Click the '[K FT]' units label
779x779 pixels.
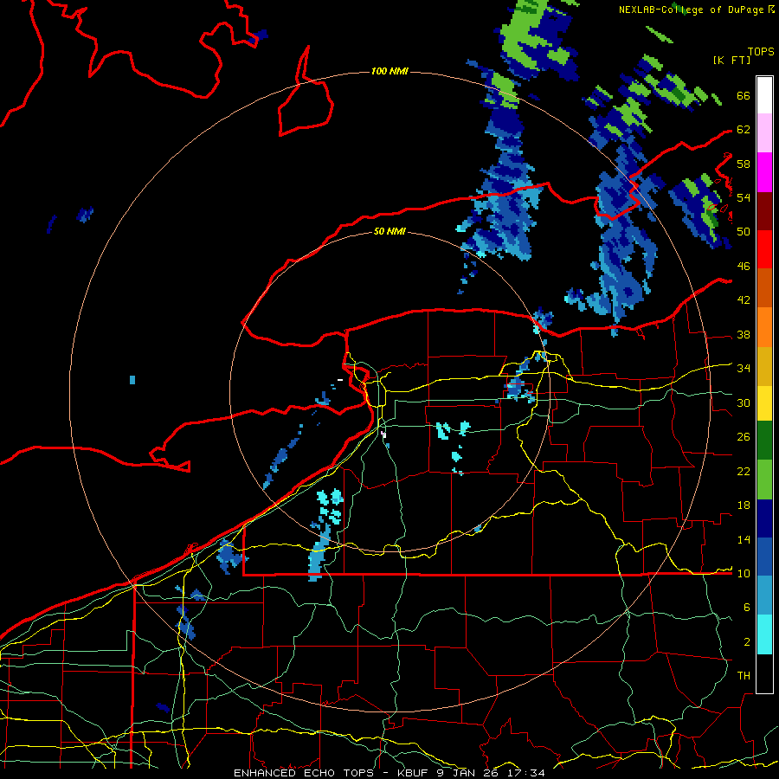(731, 61)
